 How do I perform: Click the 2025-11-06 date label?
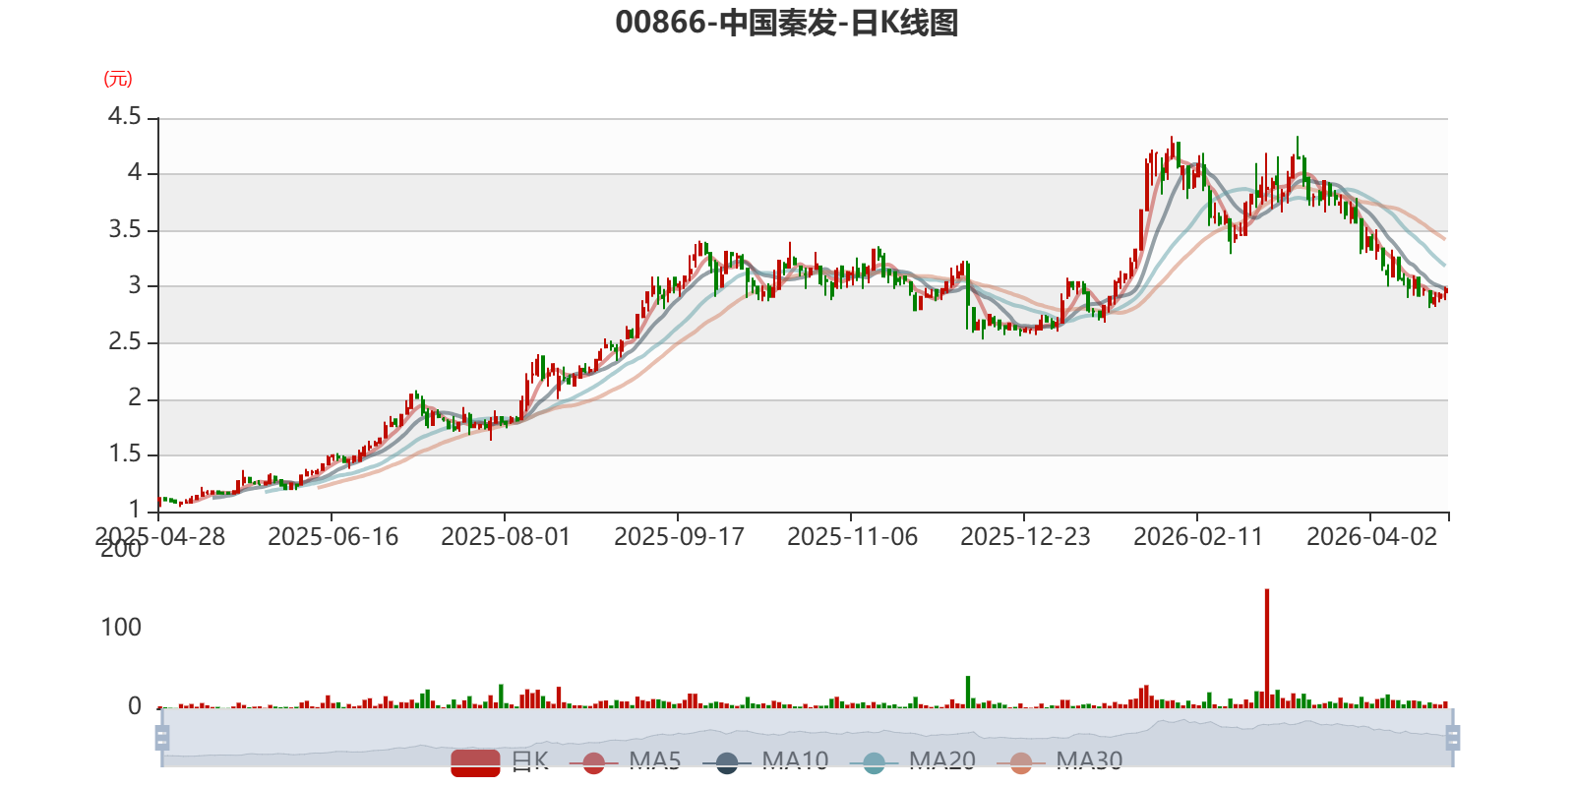click(x=852, y=536)
